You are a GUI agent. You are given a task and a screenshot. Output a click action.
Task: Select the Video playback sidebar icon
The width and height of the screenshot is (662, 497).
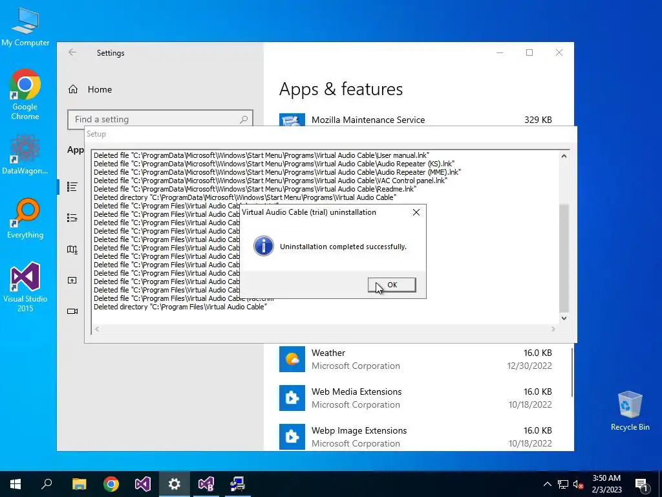click(x=72, y=311)
